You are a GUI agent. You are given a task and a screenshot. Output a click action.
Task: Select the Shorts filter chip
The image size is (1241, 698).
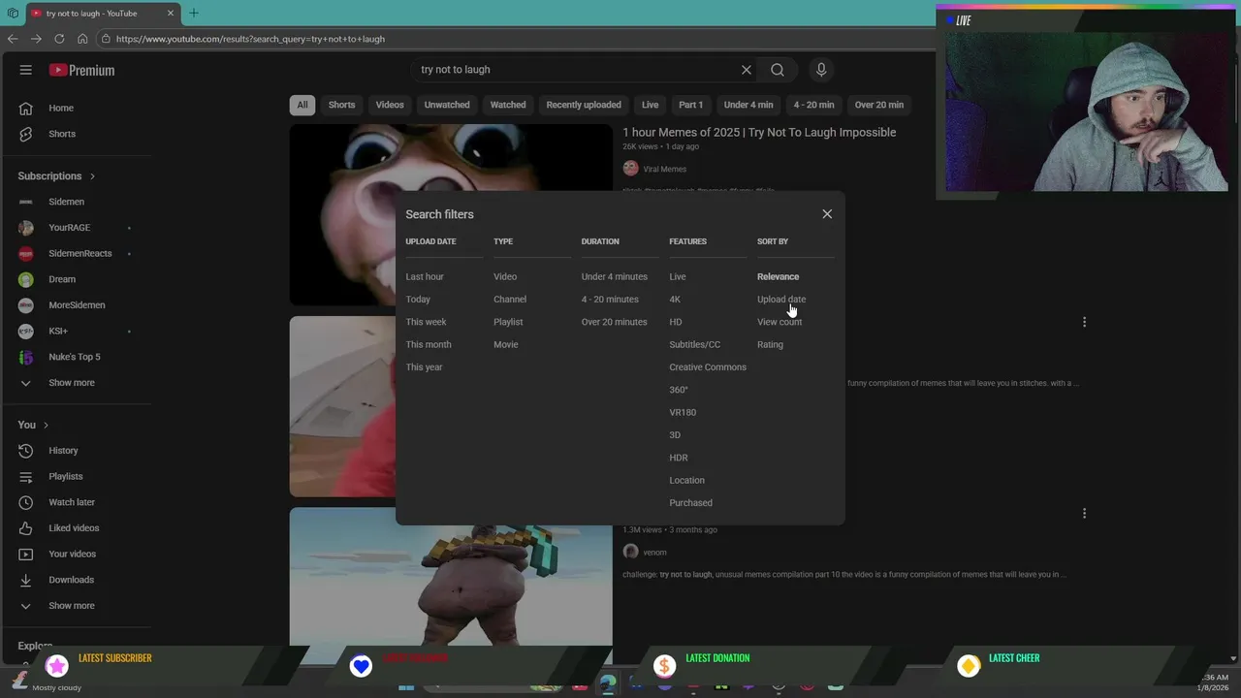pos(341,105)
